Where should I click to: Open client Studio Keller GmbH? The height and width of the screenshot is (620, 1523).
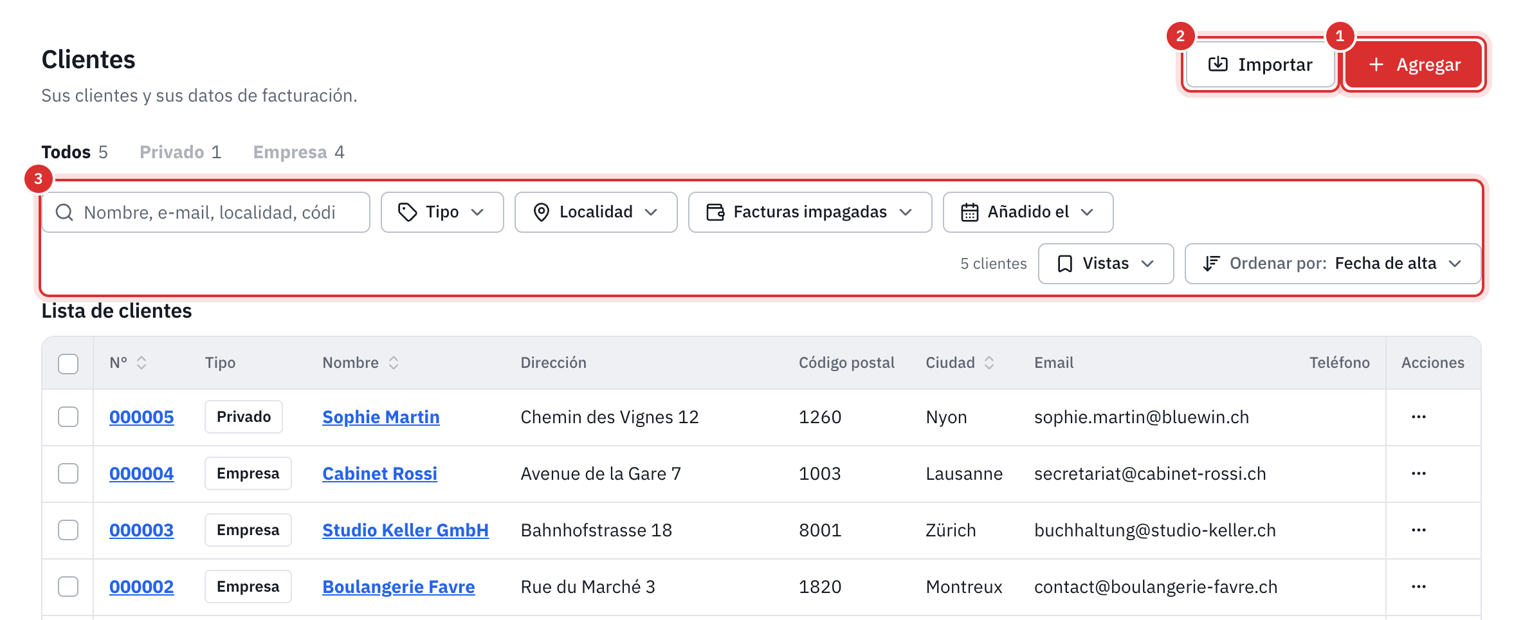(405, 530)
